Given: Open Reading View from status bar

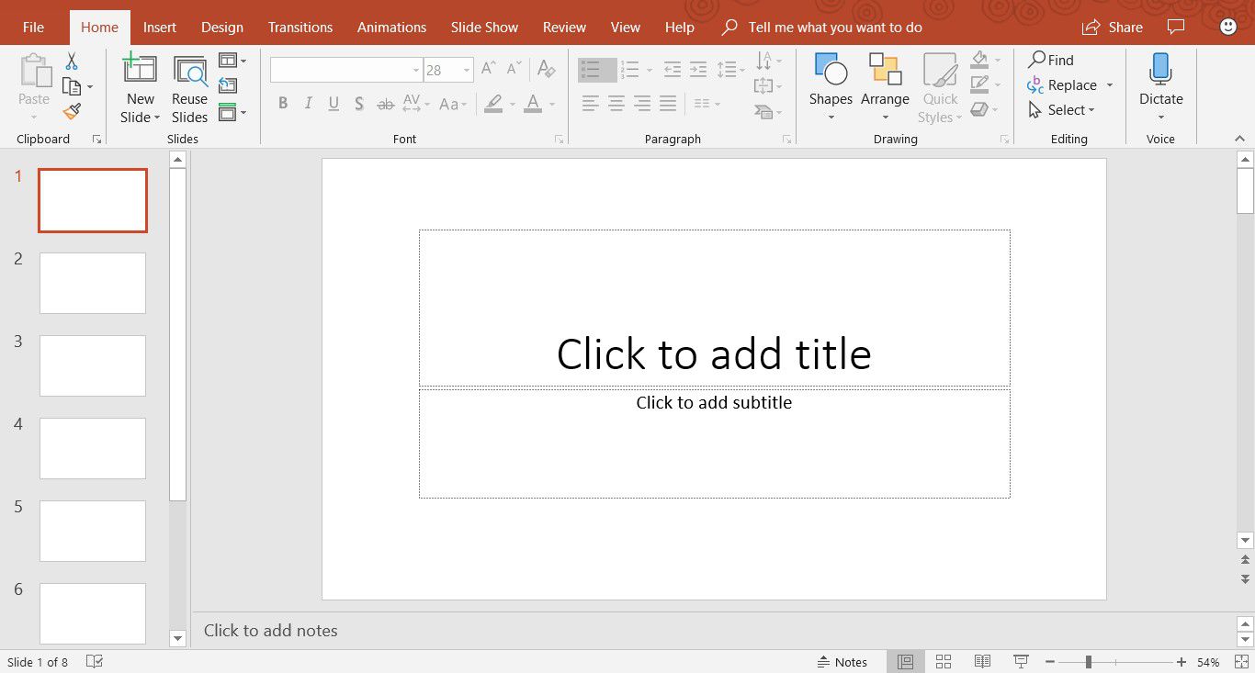Looking at the screenshot, I should tap(982, 662).
